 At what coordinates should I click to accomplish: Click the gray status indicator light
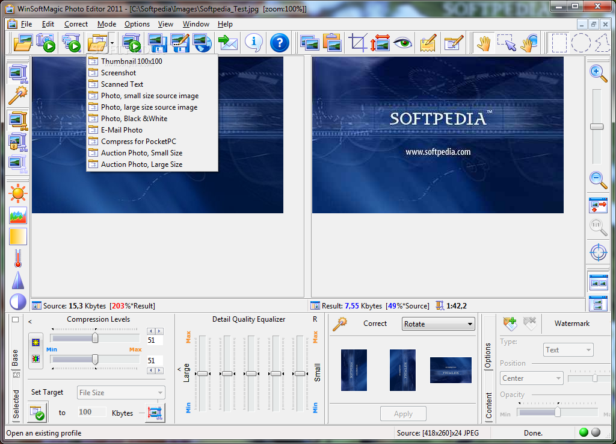596,432
